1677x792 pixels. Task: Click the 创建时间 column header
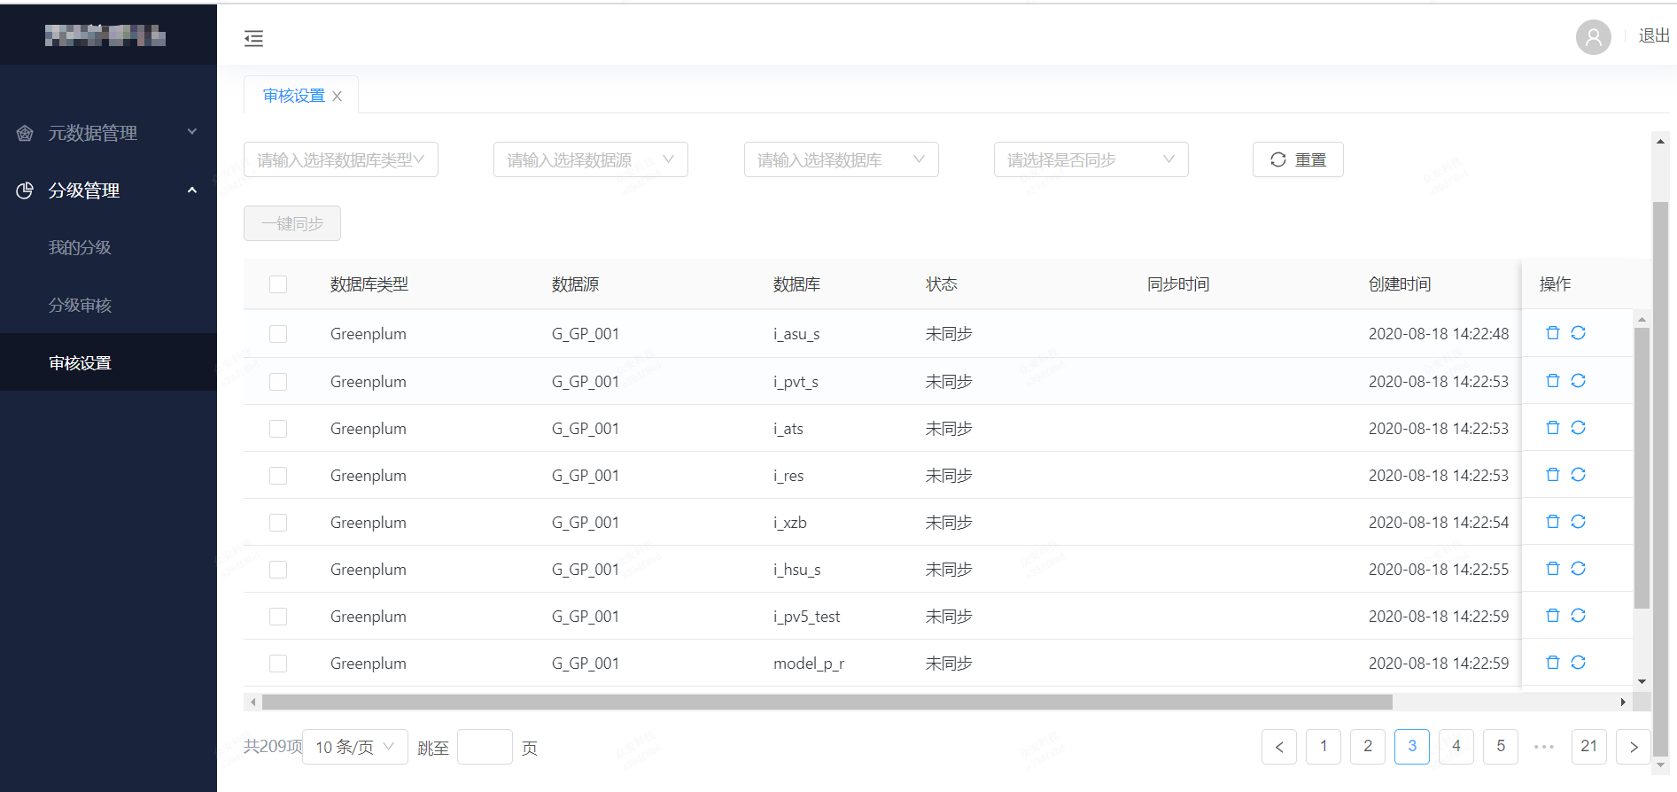[1400, 284]
